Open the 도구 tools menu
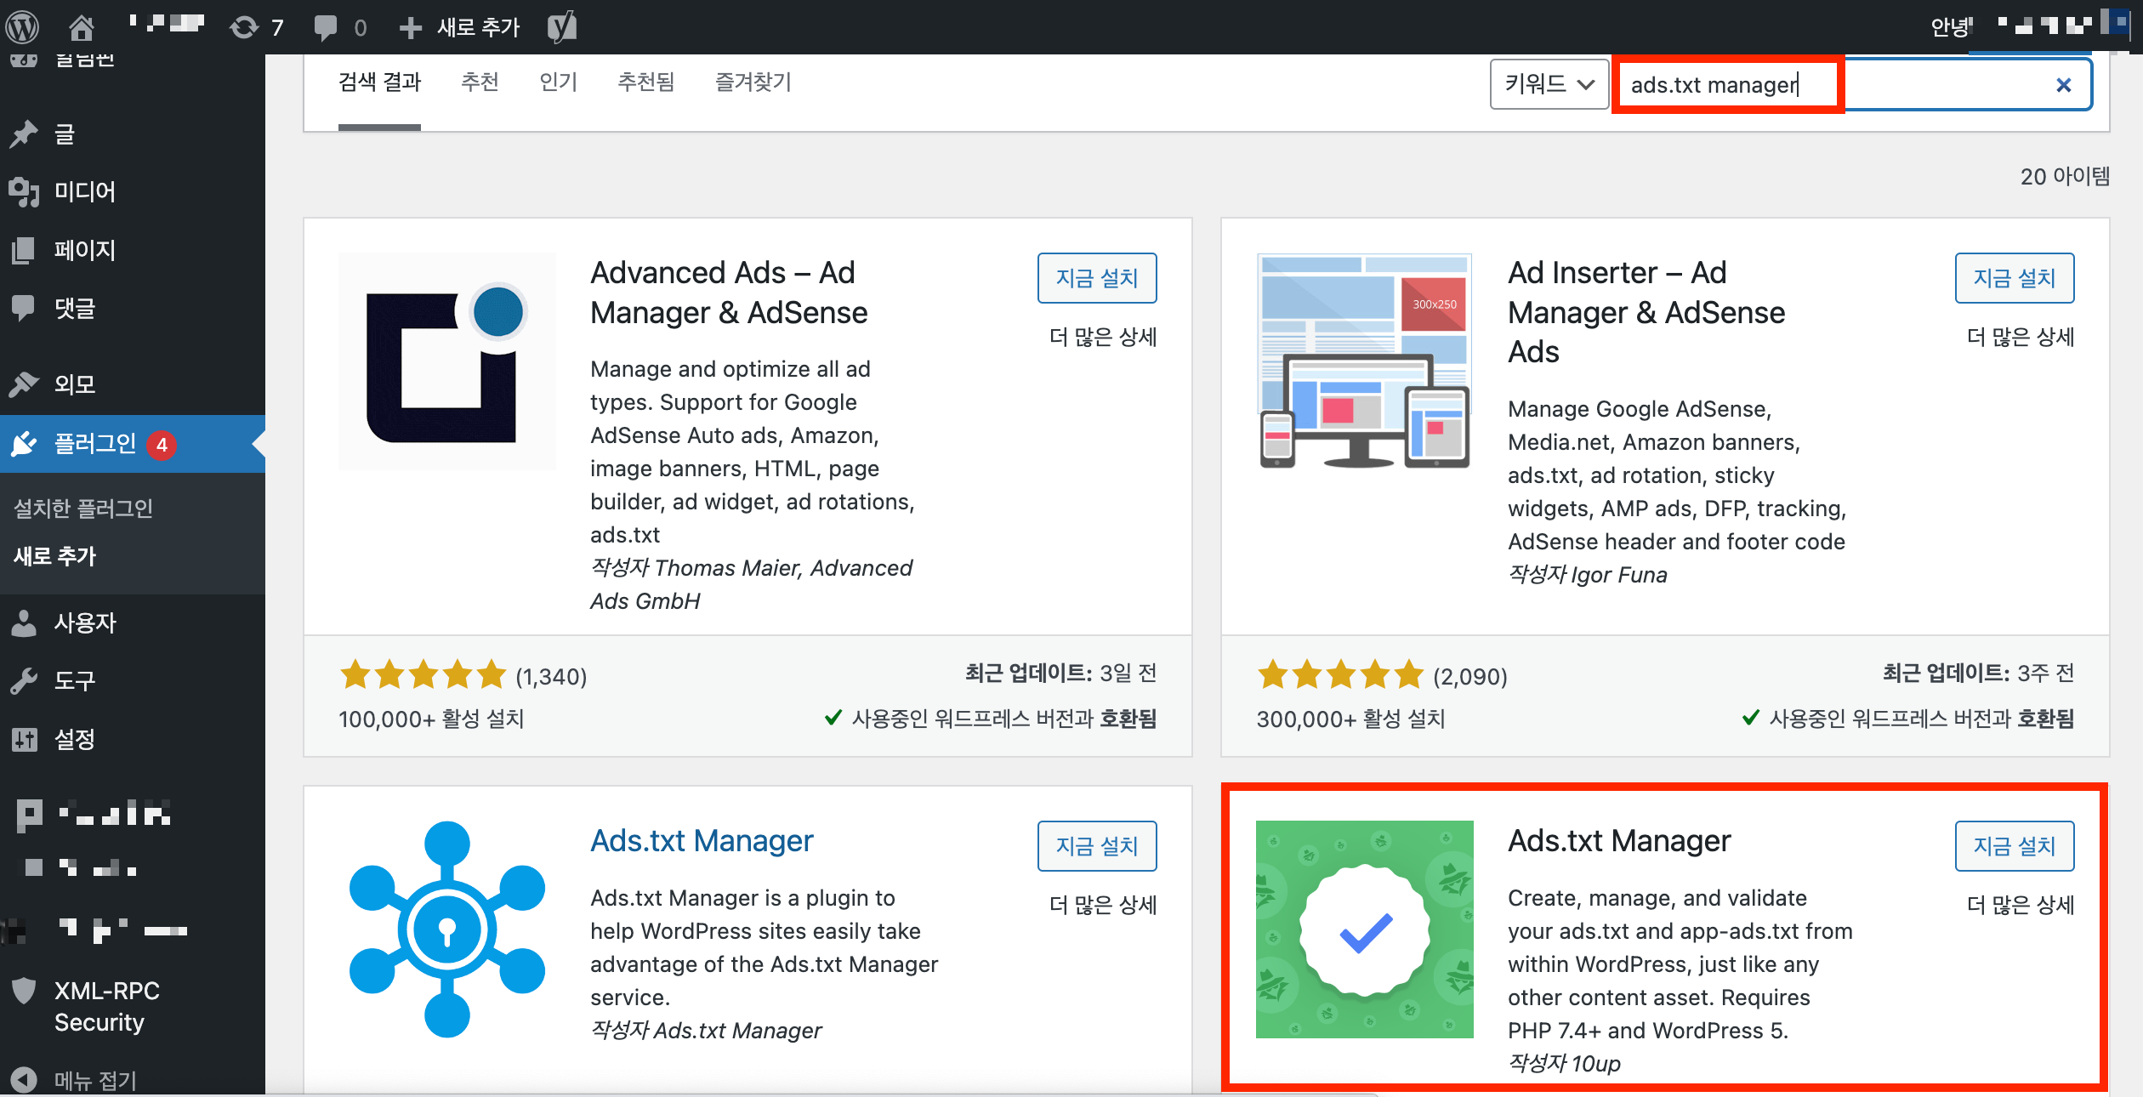This screenshot has width=2143, height=1097. click(75, 680)
